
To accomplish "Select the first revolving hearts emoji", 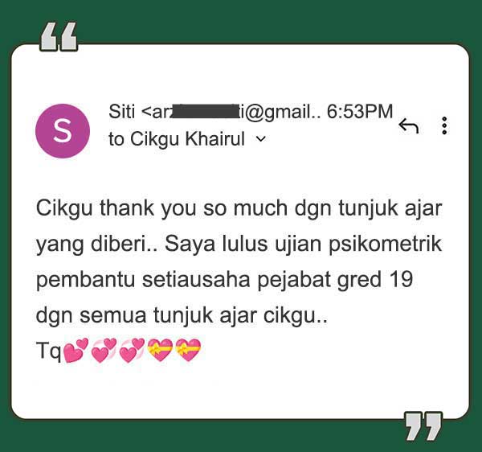I will [x=104, y=351].
